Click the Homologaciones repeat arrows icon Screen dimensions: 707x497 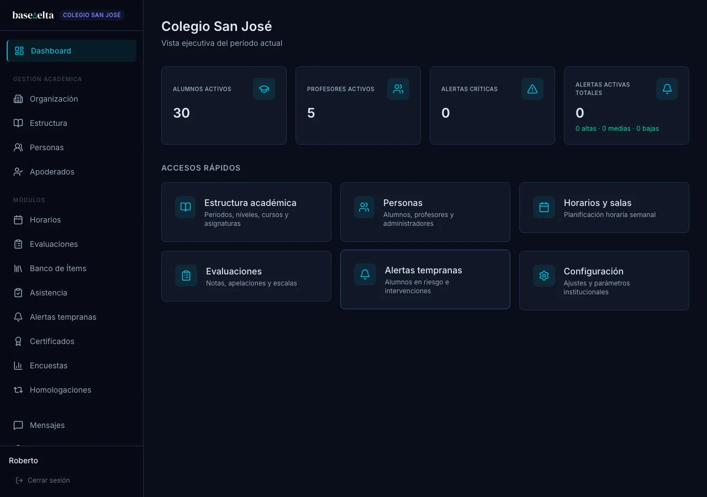(x=18, y=390)
